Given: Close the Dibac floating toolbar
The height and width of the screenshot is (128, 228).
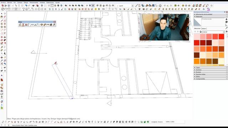Looking at the screenshot, I should click(55, 22).
